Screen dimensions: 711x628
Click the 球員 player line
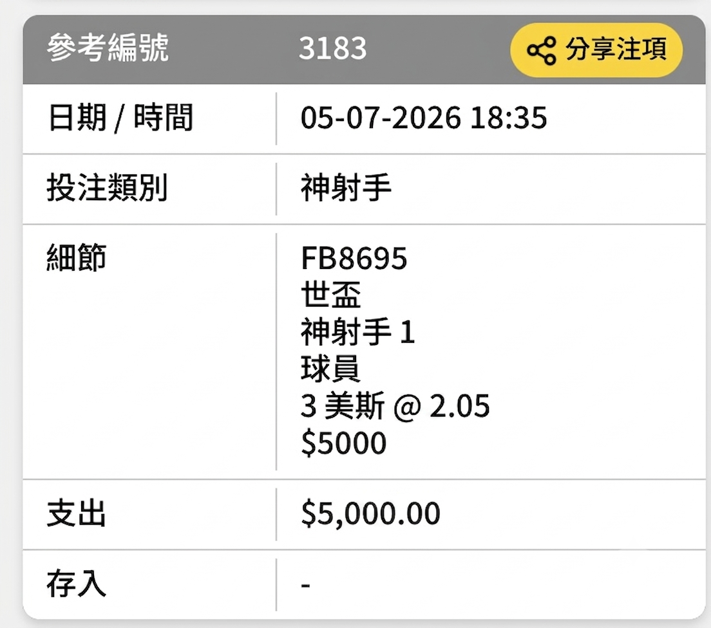[330, 369]
